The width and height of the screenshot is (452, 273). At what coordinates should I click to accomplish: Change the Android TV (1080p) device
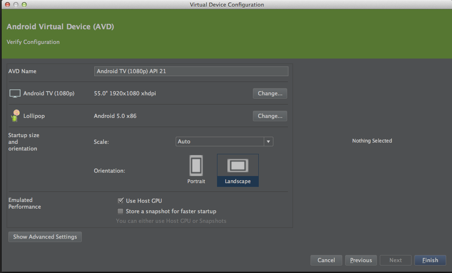270,94
